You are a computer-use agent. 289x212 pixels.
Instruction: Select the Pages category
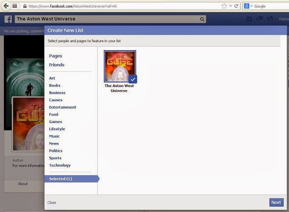(x=55, y=56)
